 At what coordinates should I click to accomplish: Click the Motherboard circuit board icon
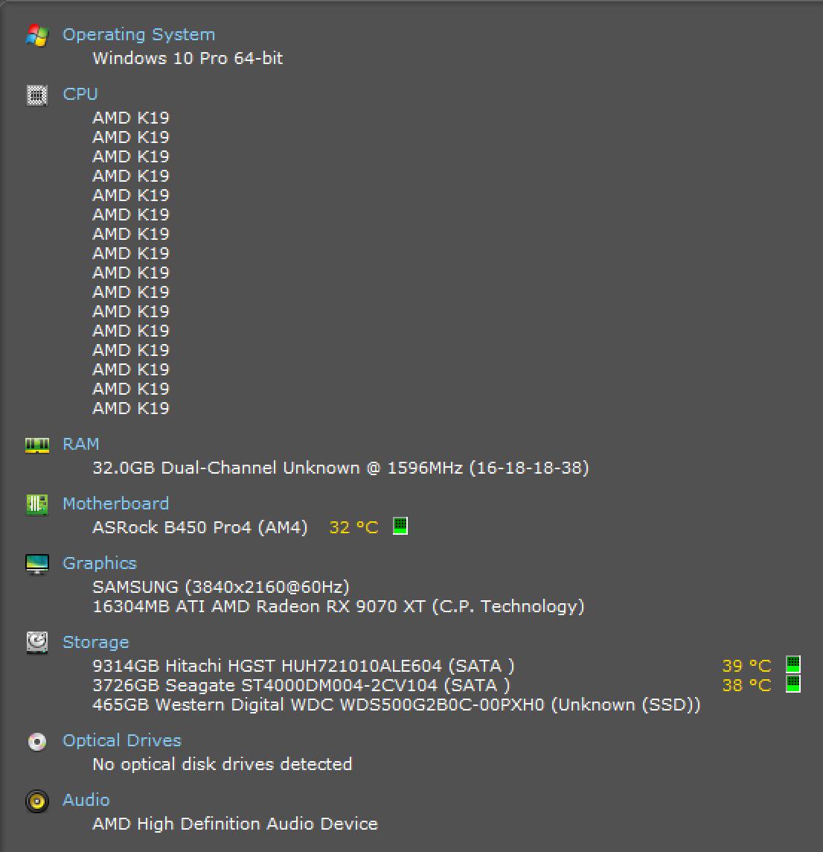tap(37, 505)
